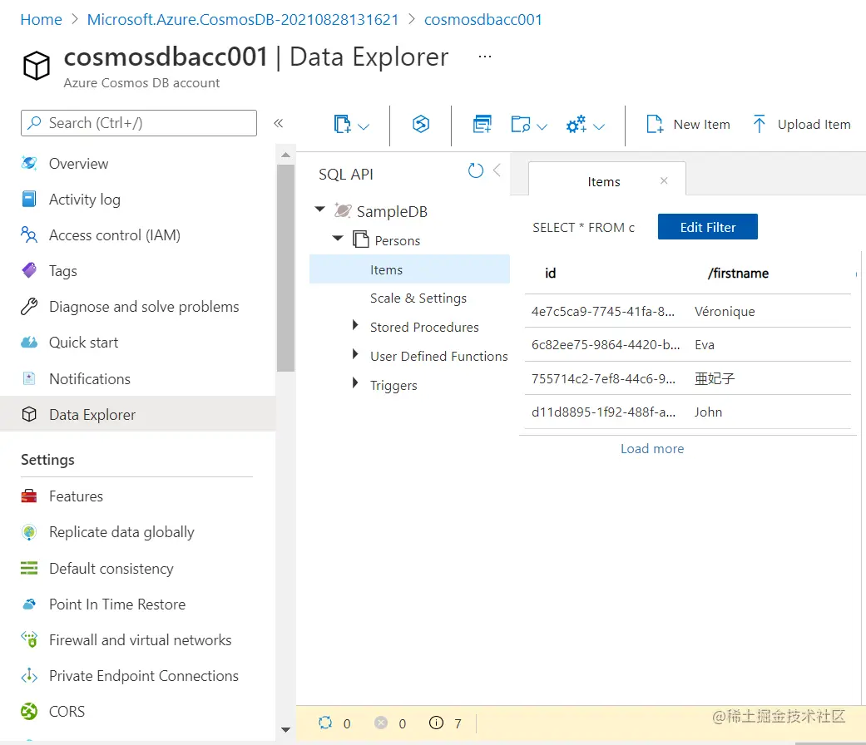
Task: Click the New Container toolbar icon
Action: 342,125
